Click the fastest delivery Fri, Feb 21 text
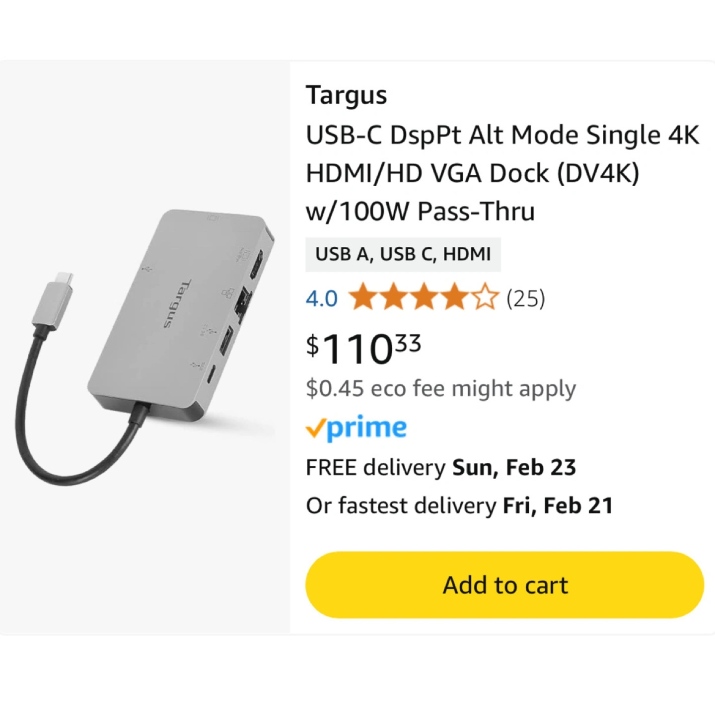The image size is (715, 715). 459,506
